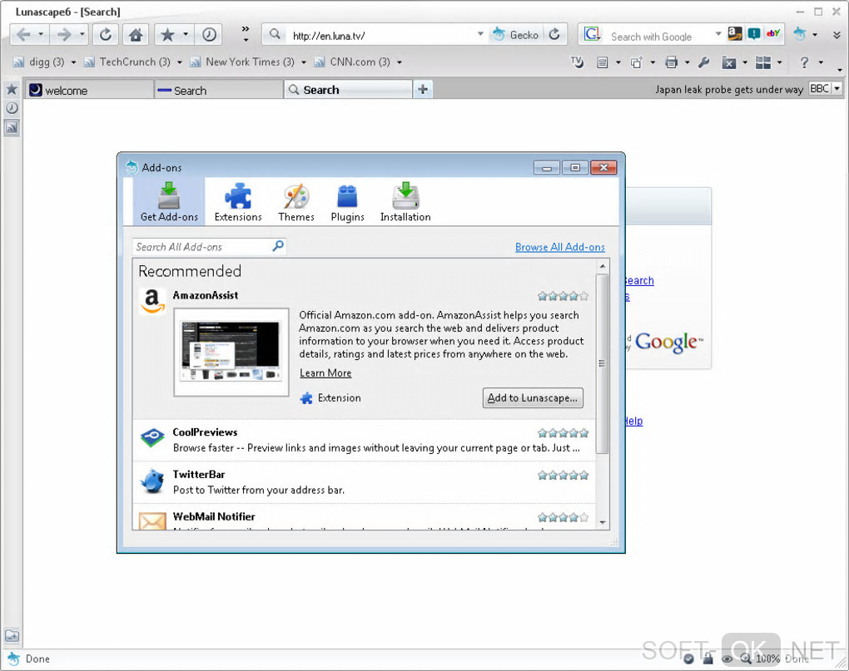Open the search engine list dropdown

click(718, 34)
